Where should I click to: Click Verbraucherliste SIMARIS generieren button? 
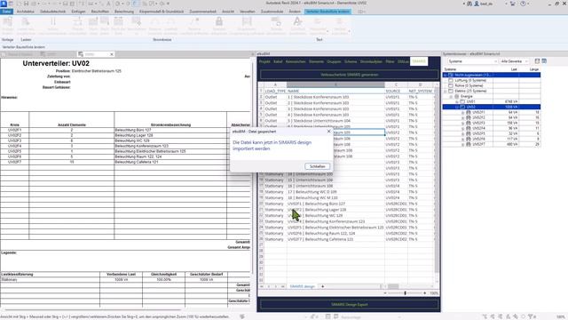[x=349, y=75]
